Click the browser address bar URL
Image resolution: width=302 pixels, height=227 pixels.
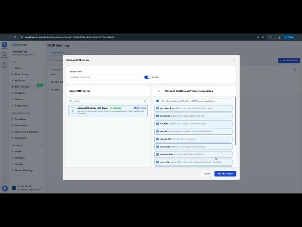(69, 37)
